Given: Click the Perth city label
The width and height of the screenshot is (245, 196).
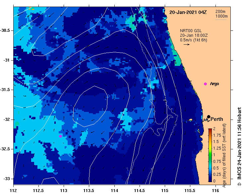Looking at the screenshot, I should 217,119.
